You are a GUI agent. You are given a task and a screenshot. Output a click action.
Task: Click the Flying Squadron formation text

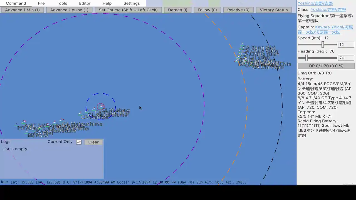click(x=325, y=18)
